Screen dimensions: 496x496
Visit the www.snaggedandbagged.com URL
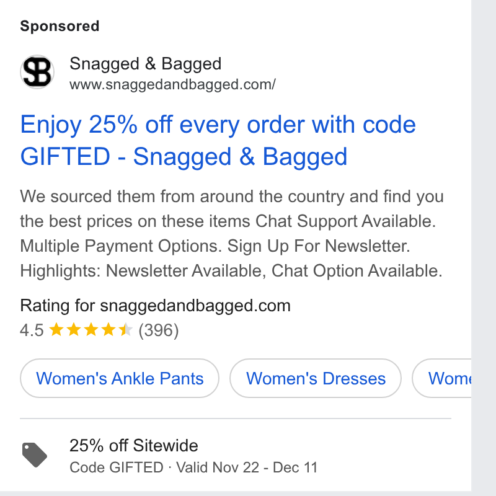click(x=173, y=85)
